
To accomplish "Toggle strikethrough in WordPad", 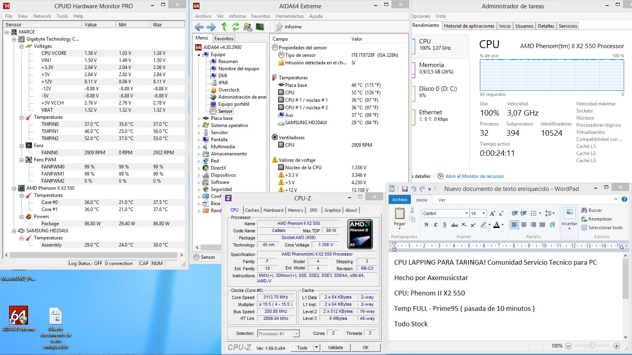I will pyautogui.click(x=455, y=225).
